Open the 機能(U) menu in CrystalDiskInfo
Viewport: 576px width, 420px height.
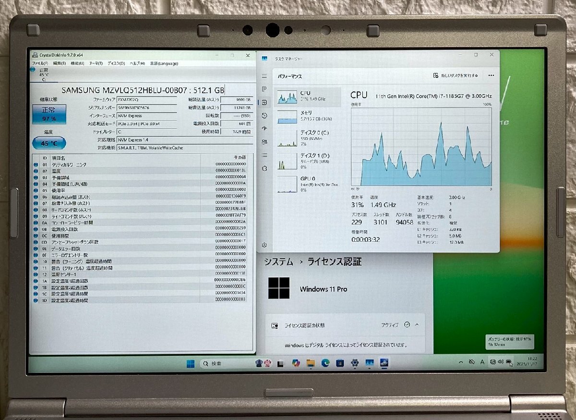point(77,63)
